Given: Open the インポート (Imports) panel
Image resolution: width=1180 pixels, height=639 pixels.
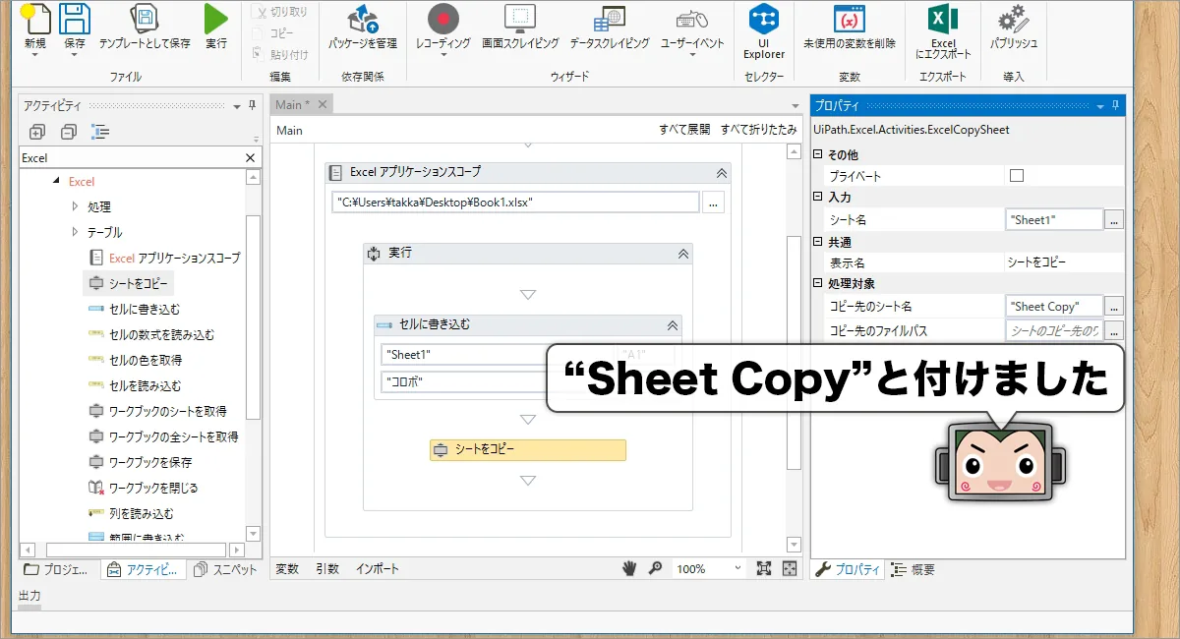Looking at the screenshot, I should (379, 569).
